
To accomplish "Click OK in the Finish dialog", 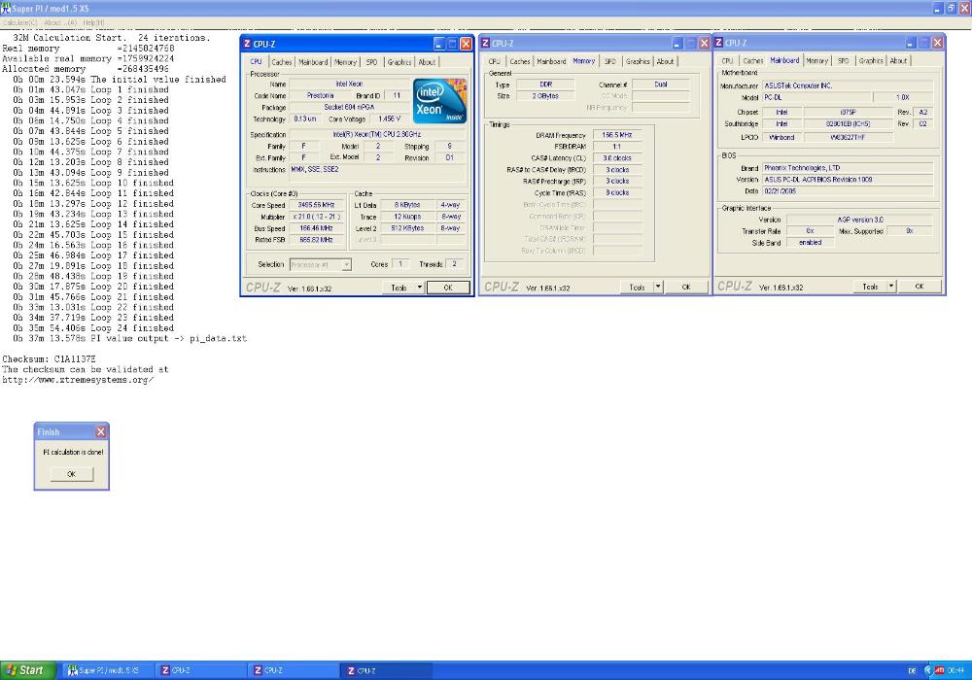I will pos(71,474).
